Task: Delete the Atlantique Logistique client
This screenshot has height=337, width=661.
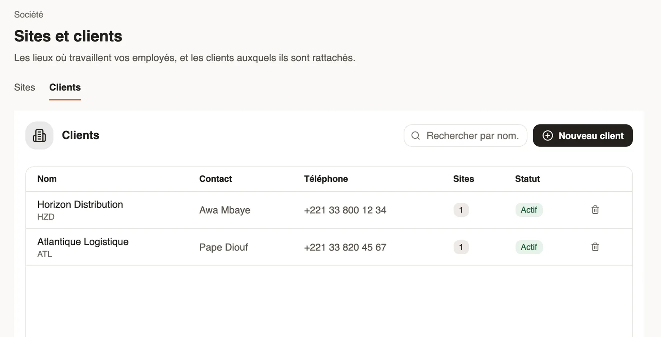Action: tap(595, 247)
